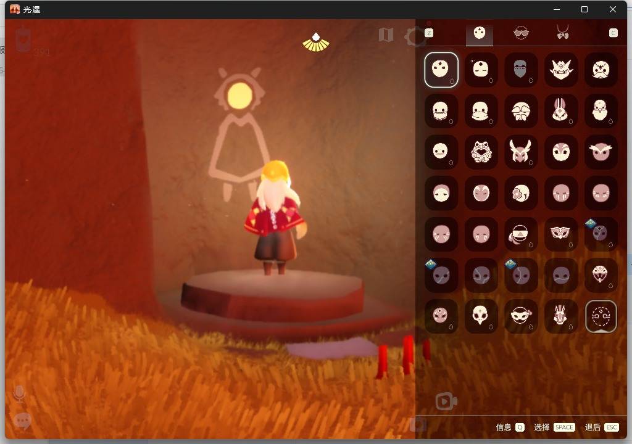Select the half-shaded sleepy mask

[x=441, y=193]
